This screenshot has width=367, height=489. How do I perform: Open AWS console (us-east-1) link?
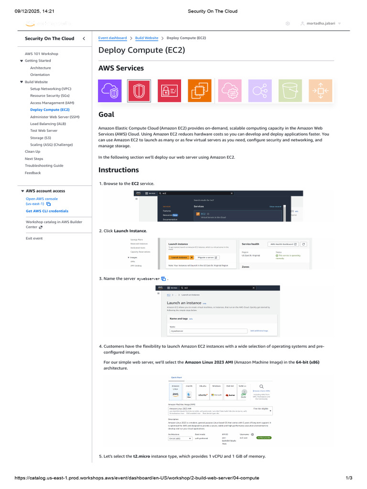42,201
